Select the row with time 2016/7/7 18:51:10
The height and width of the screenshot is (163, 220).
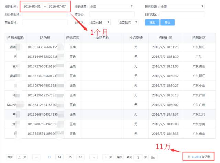[x=110, y=57]
